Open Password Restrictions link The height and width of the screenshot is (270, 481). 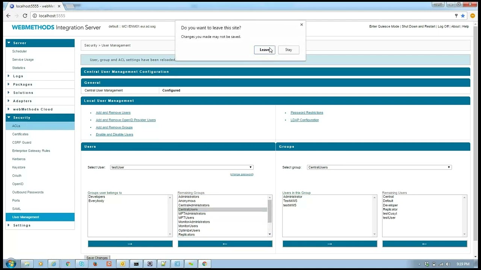pos(307,112)
